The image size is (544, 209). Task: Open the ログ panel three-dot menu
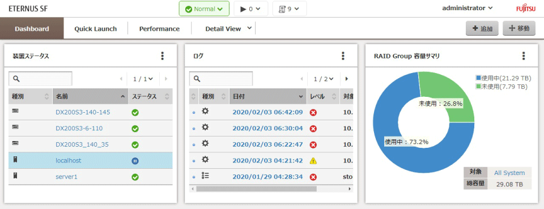tap(343, 56)
